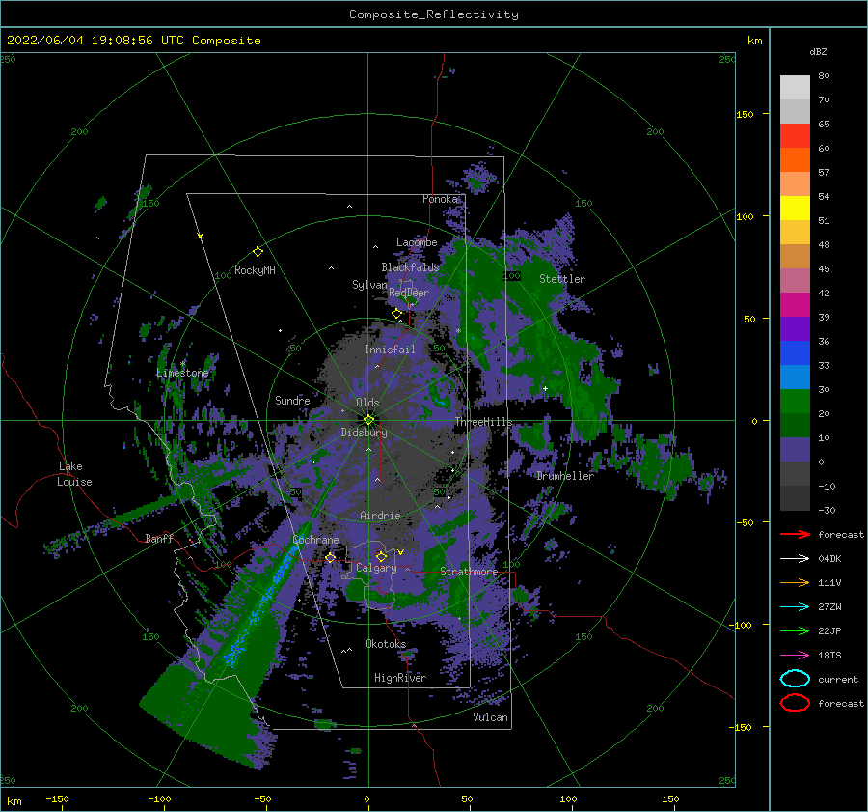Click the yellow diamond marker near RockyMH

tap(258, 252)
